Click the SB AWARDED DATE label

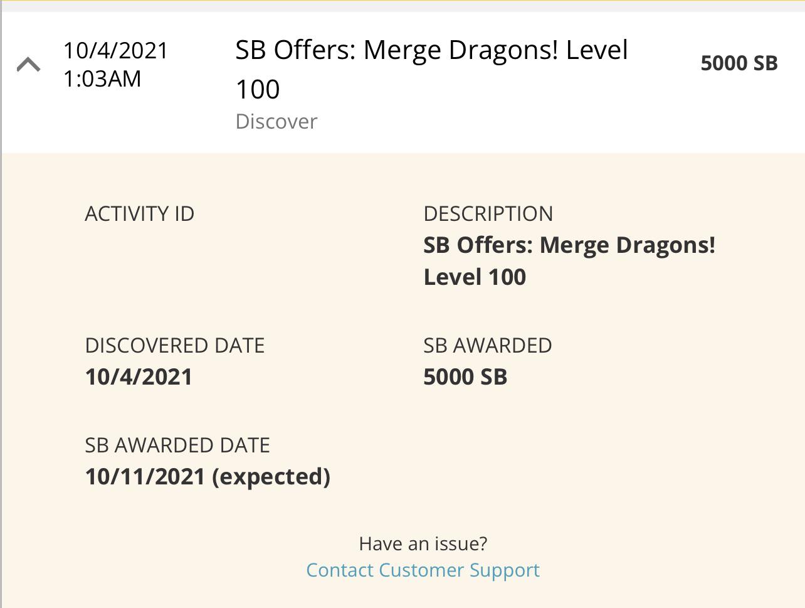pyautogui.click(x=177, y=445)
